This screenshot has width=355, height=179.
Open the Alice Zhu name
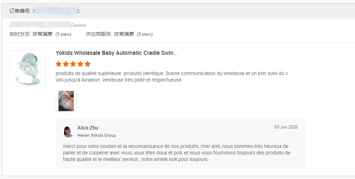coord(87,128)
